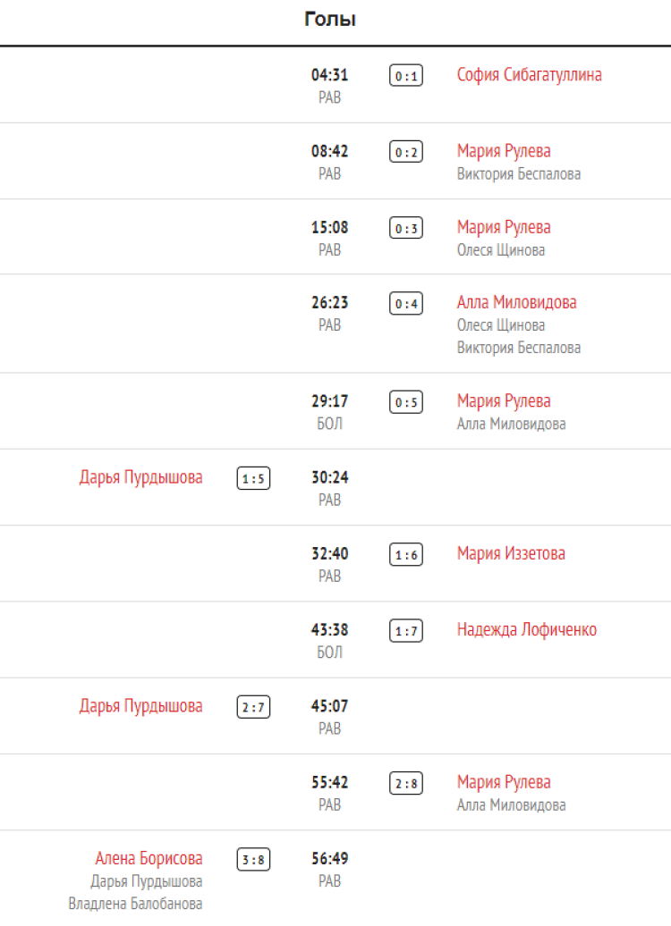The height and width of the screenshot is (926, 671).
Task: Click the 1:6 score badge
Action: click(x=406, y=555)
